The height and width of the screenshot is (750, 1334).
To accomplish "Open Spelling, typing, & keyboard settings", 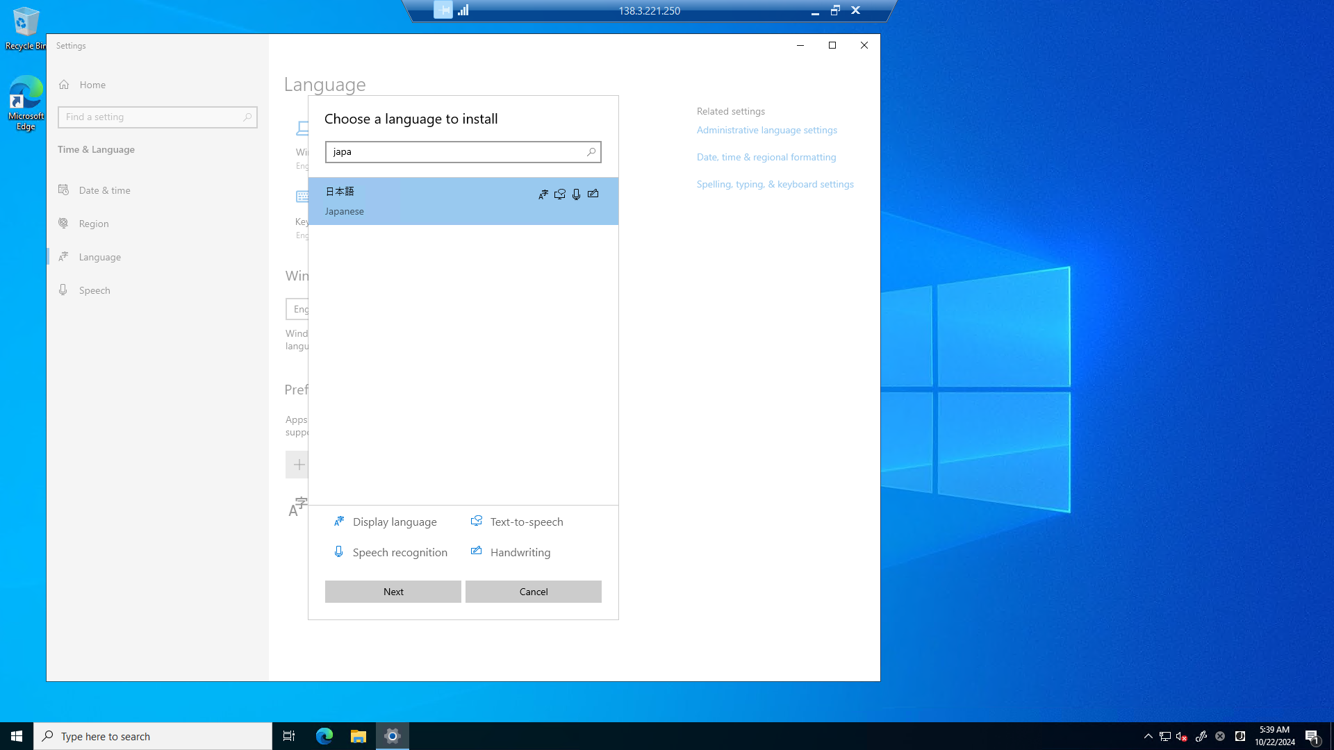I will pos(775,183).
